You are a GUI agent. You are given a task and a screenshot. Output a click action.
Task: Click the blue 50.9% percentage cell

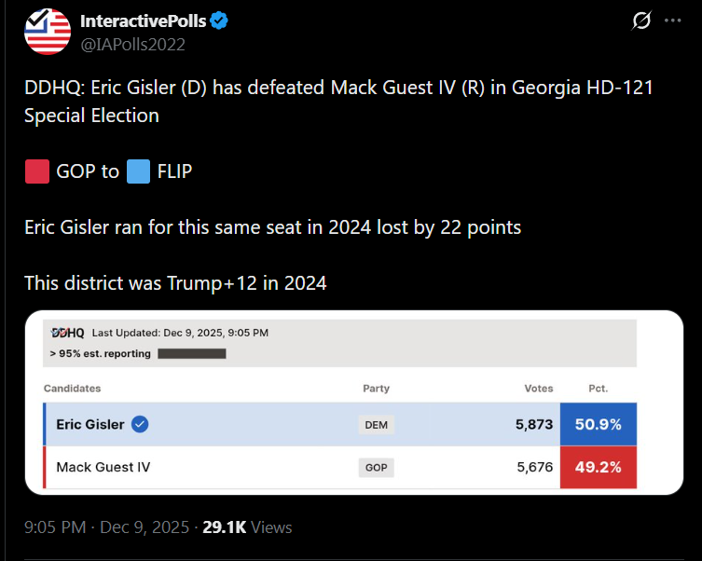(598, 425)
